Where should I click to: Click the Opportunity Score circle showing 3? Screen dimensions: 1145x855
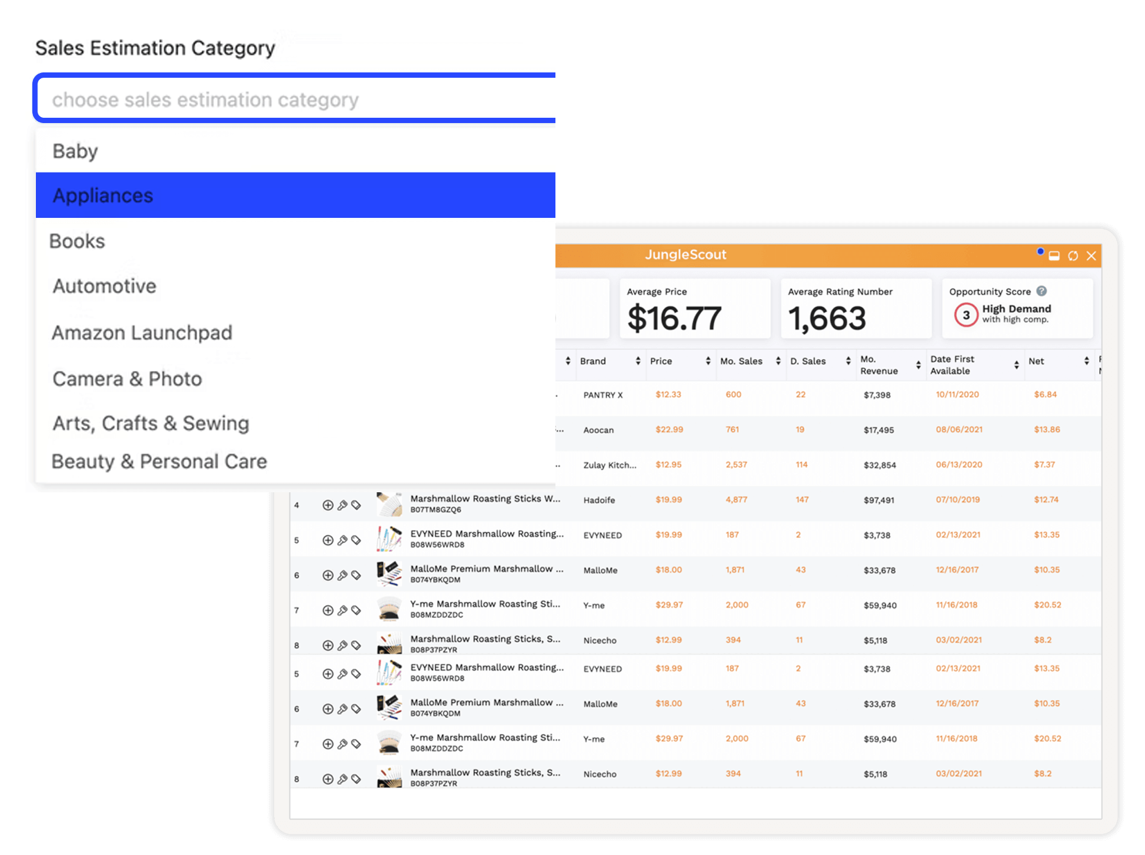[x=966, y=315]
